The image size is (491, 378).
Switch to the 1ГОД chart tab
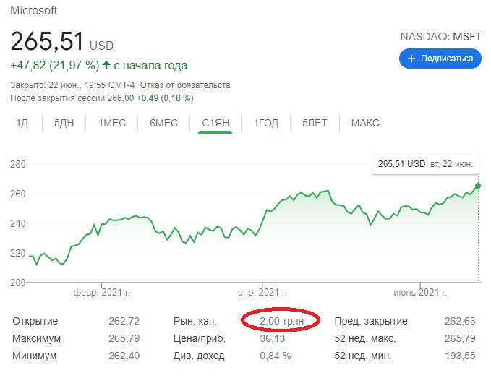point(266,123)
